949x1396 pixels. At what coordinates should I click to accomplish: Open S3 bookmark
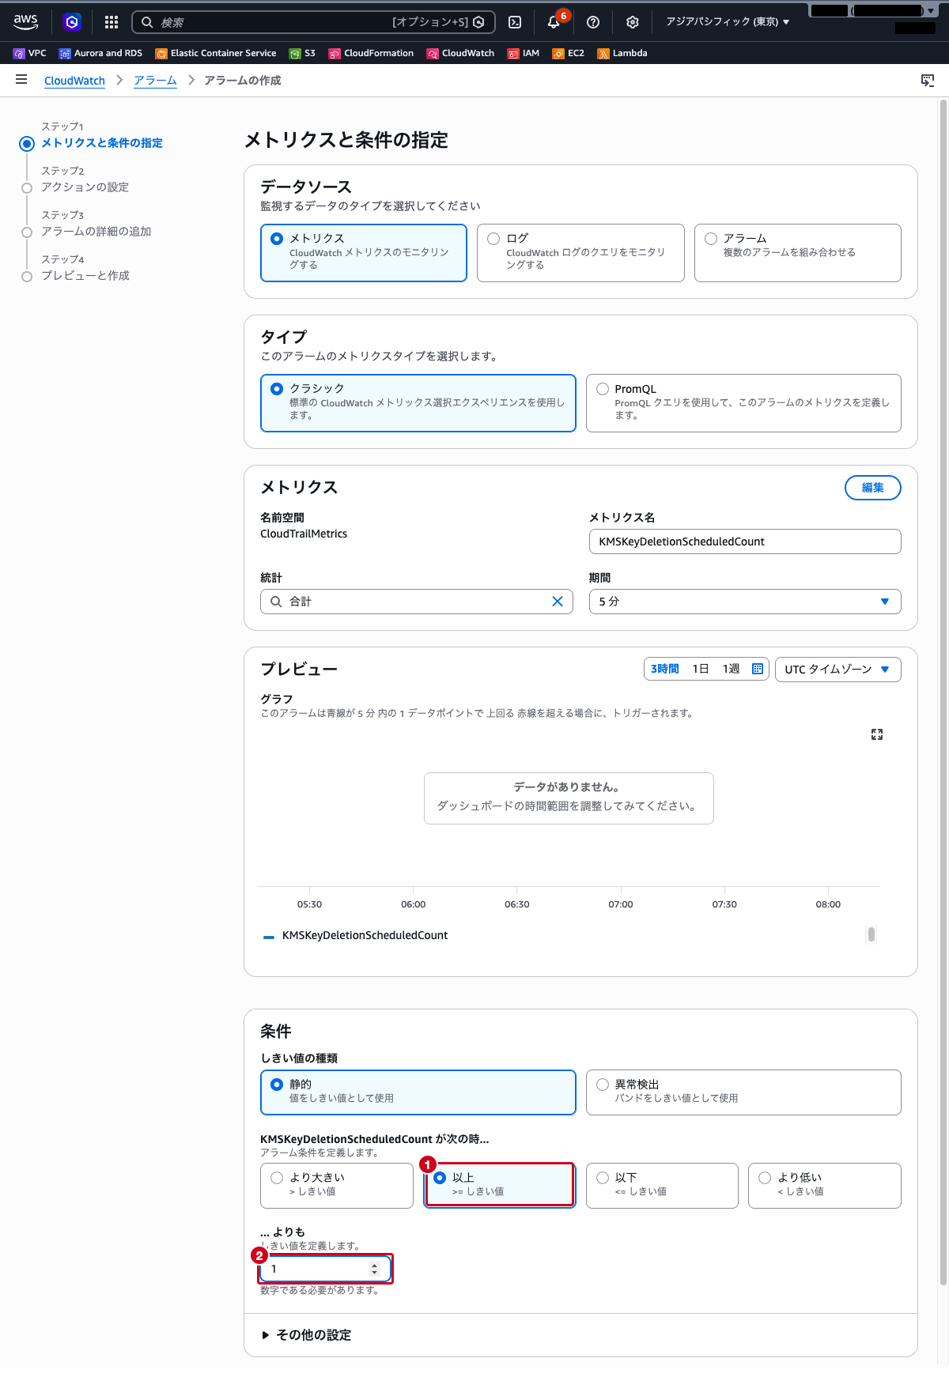(x=303, y=53)
